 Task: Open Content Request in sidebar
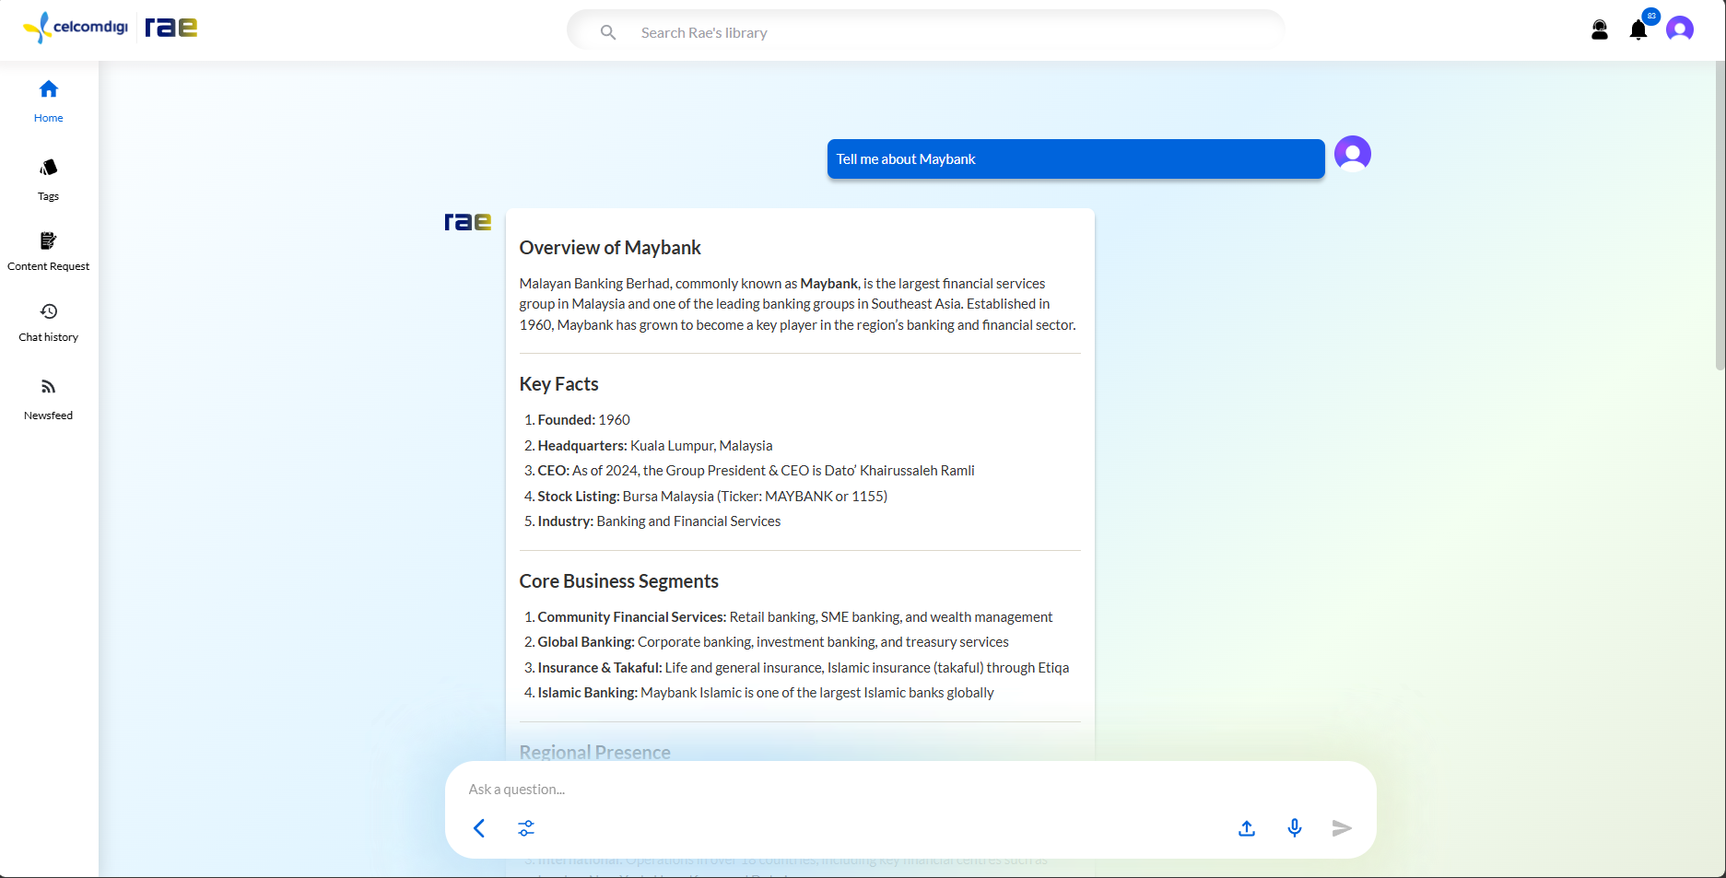point(49,252)
